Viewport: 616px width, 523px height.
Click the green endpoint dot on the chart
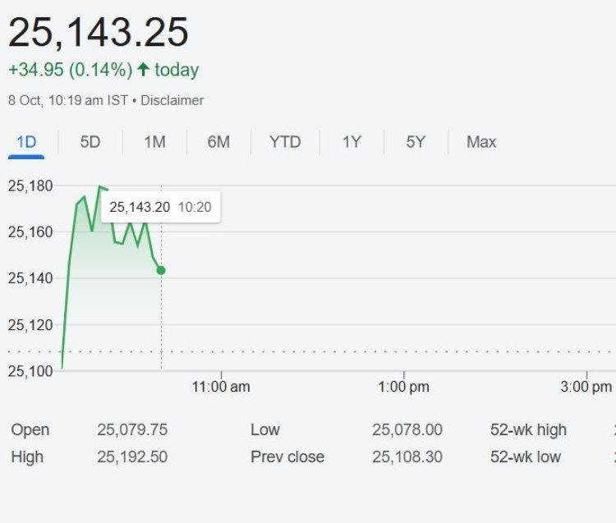point(161,270)
